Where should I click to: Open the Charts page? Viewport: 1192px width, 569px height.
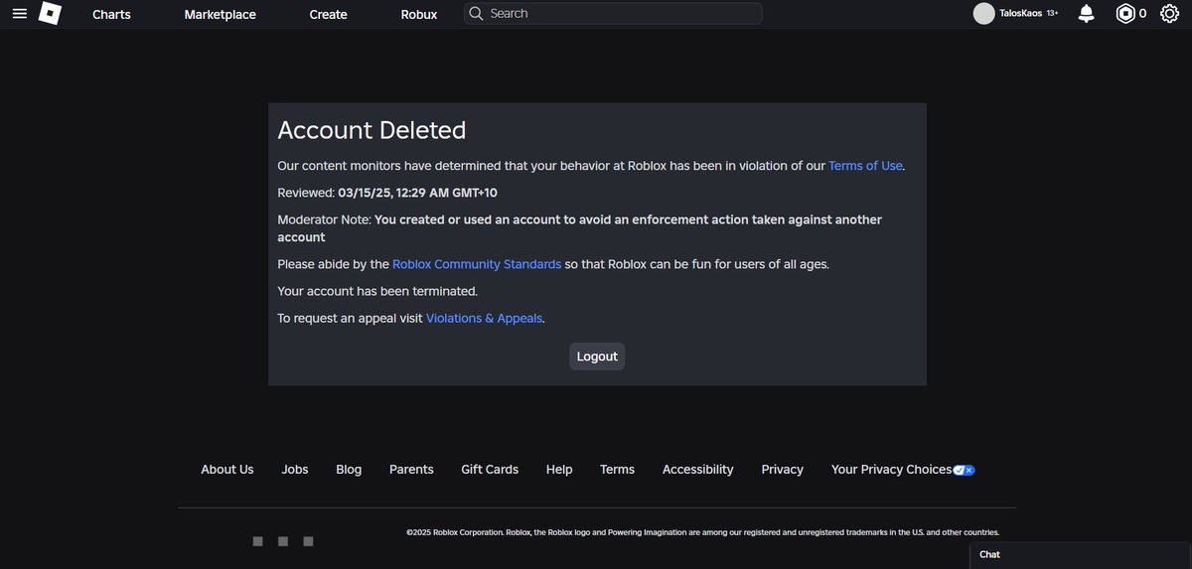(111, 15)
